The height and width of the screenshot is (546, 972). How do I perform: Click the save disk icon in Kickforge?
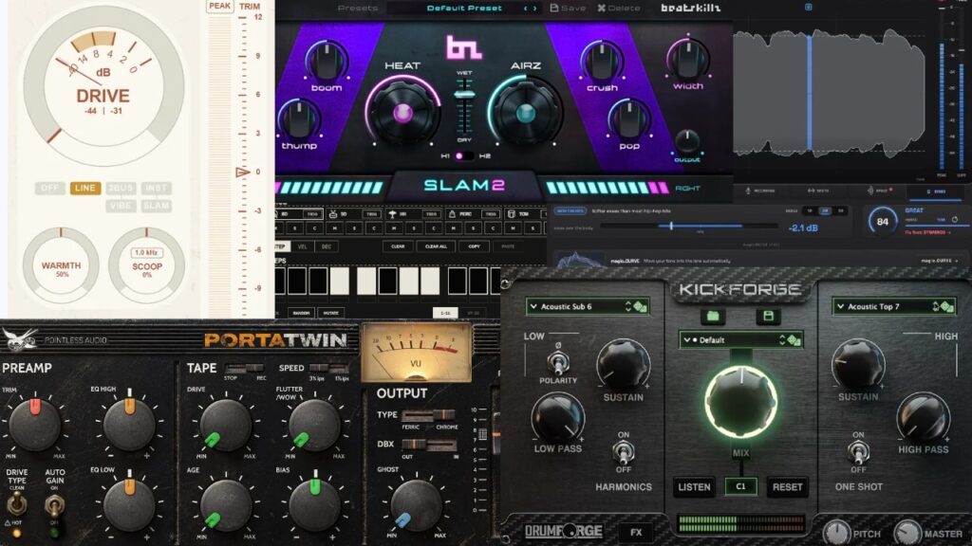[768, 316]
